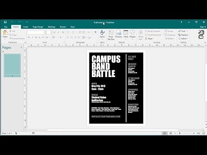The height and width of the screenshot is (155, 207).
Task: Click Bring Forward
Action: tap(153, 31)
